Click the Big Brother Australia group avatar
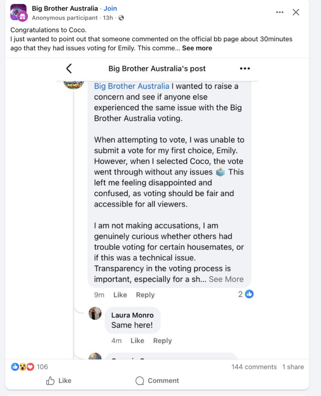321x396 pixels. (19, 13)
